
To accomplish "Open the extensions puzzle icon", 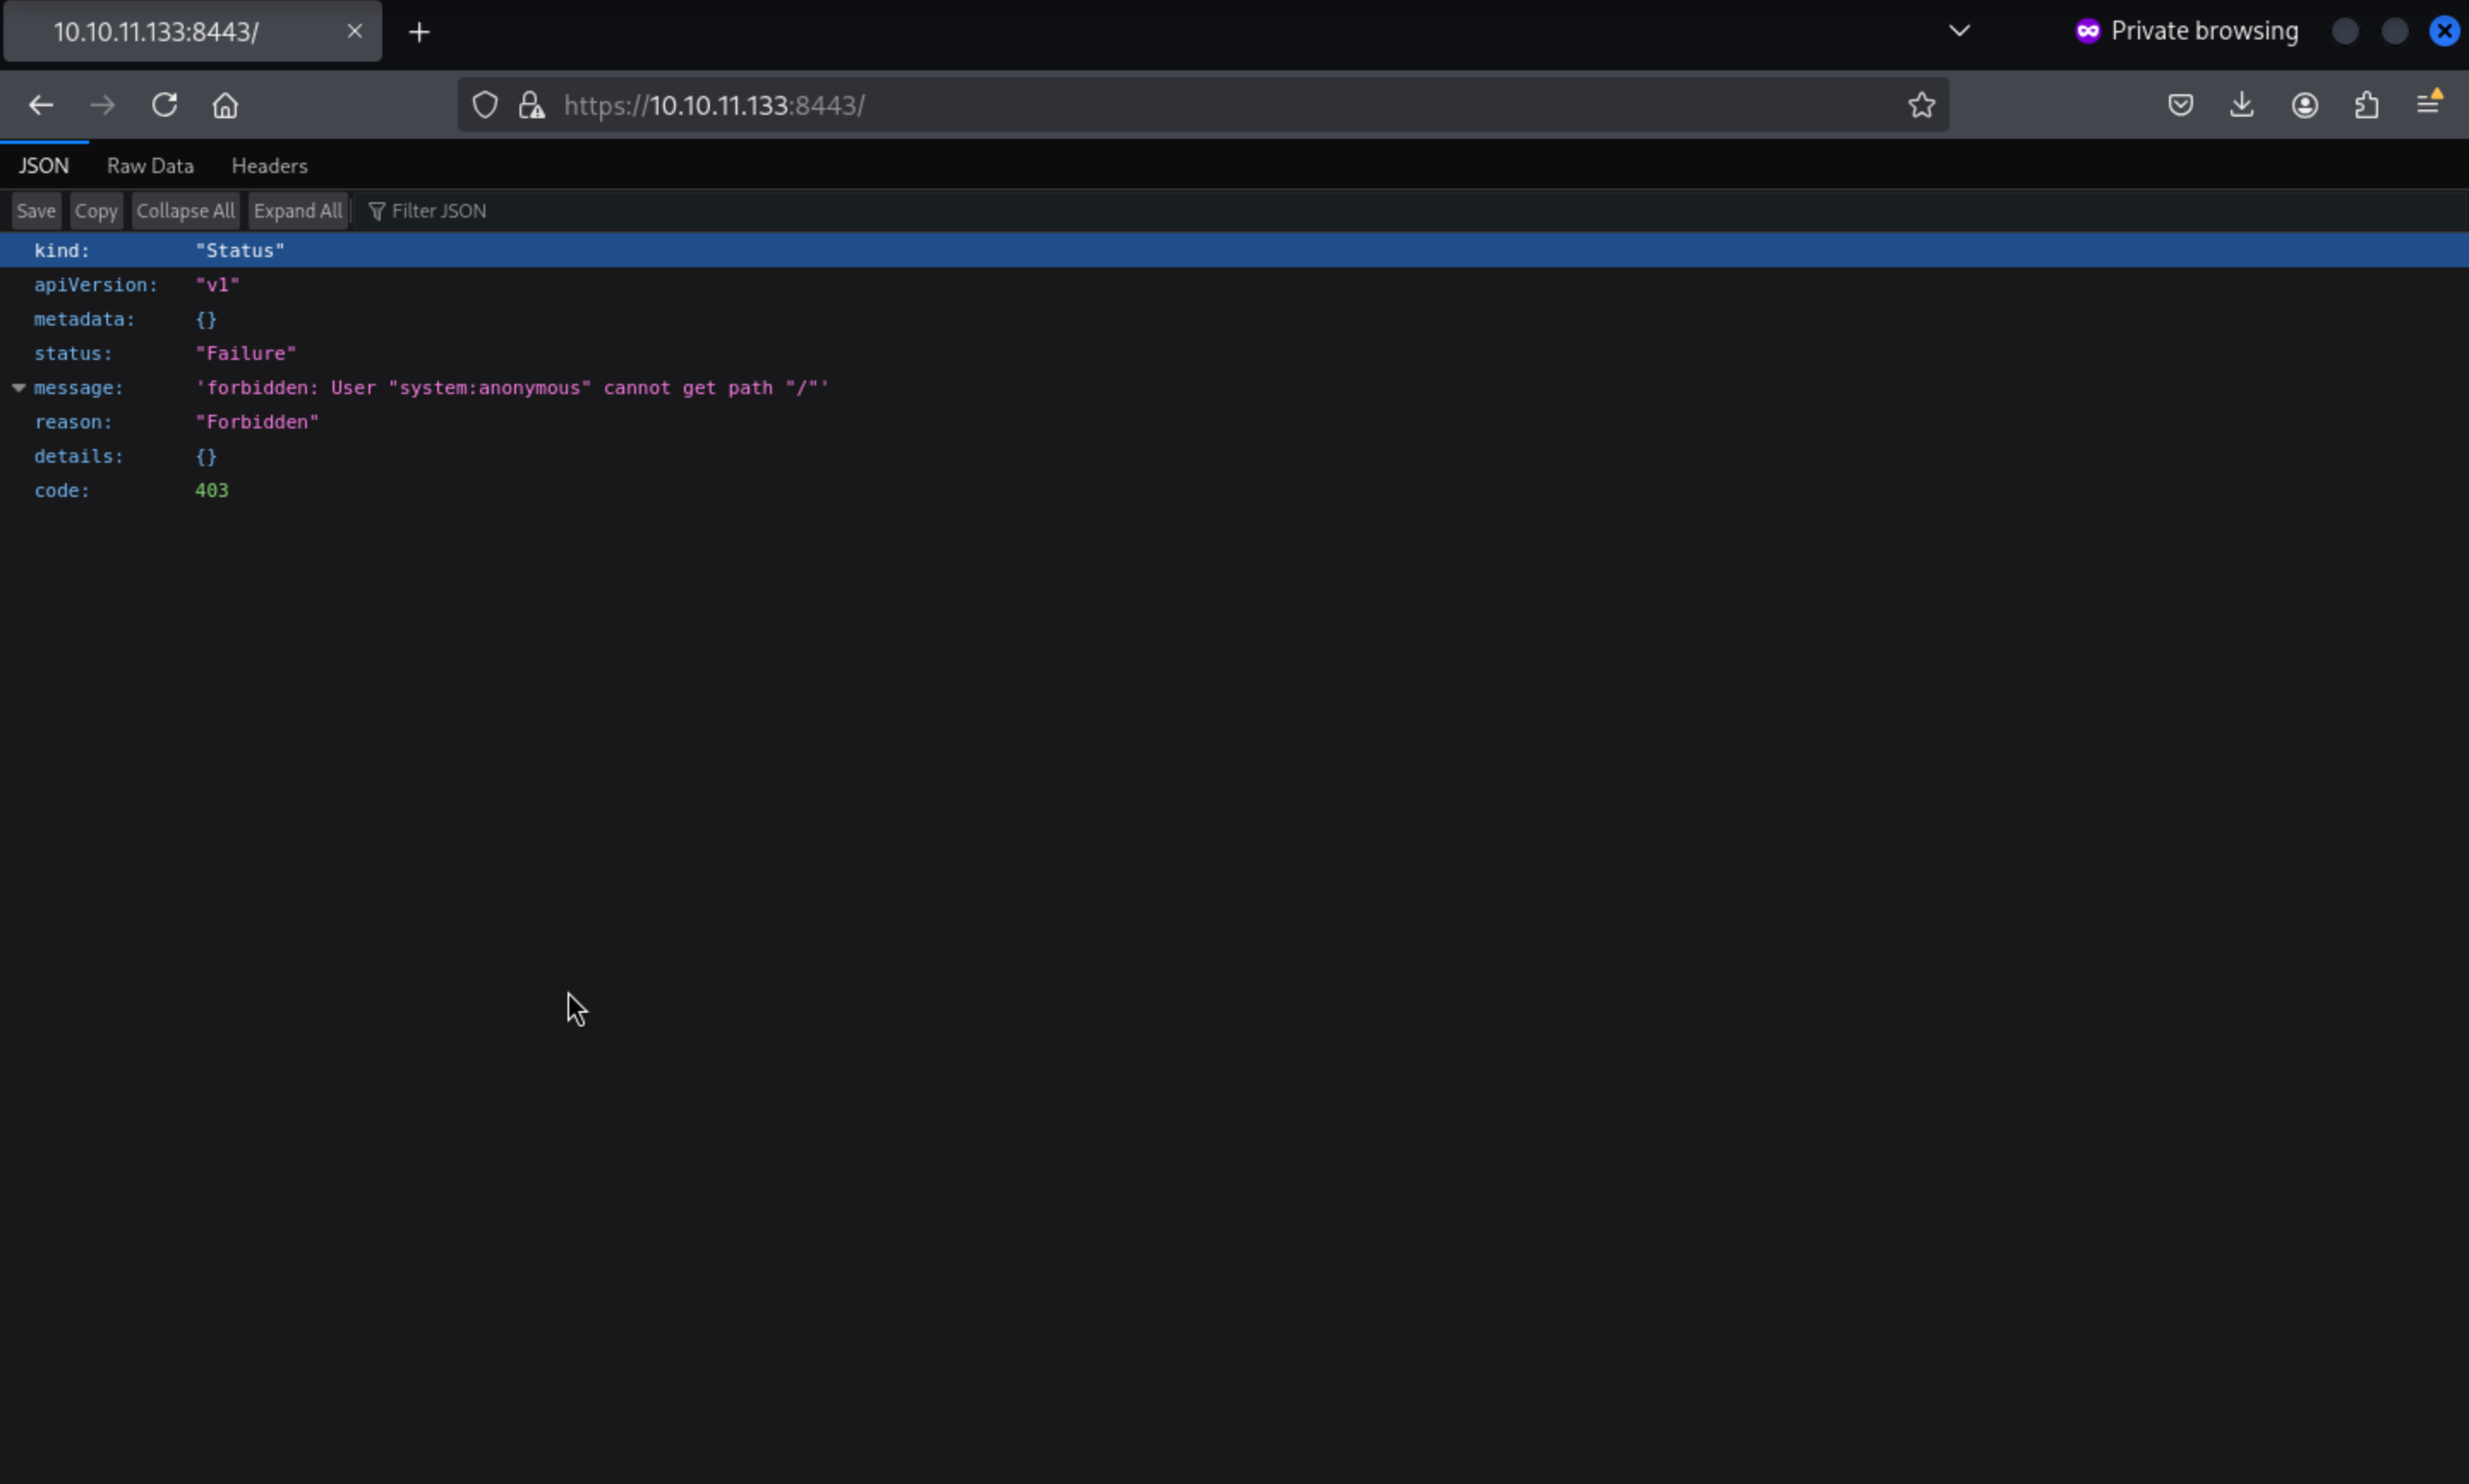I will pos(2366,105).
